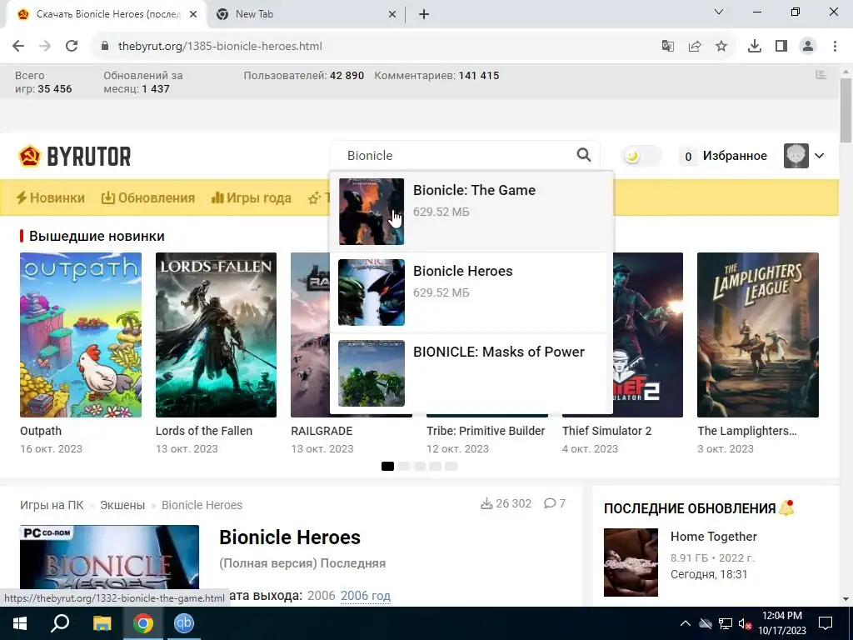Open the Chrome profile icon
The width and height of the screenshot is (853, 640).
808,47
